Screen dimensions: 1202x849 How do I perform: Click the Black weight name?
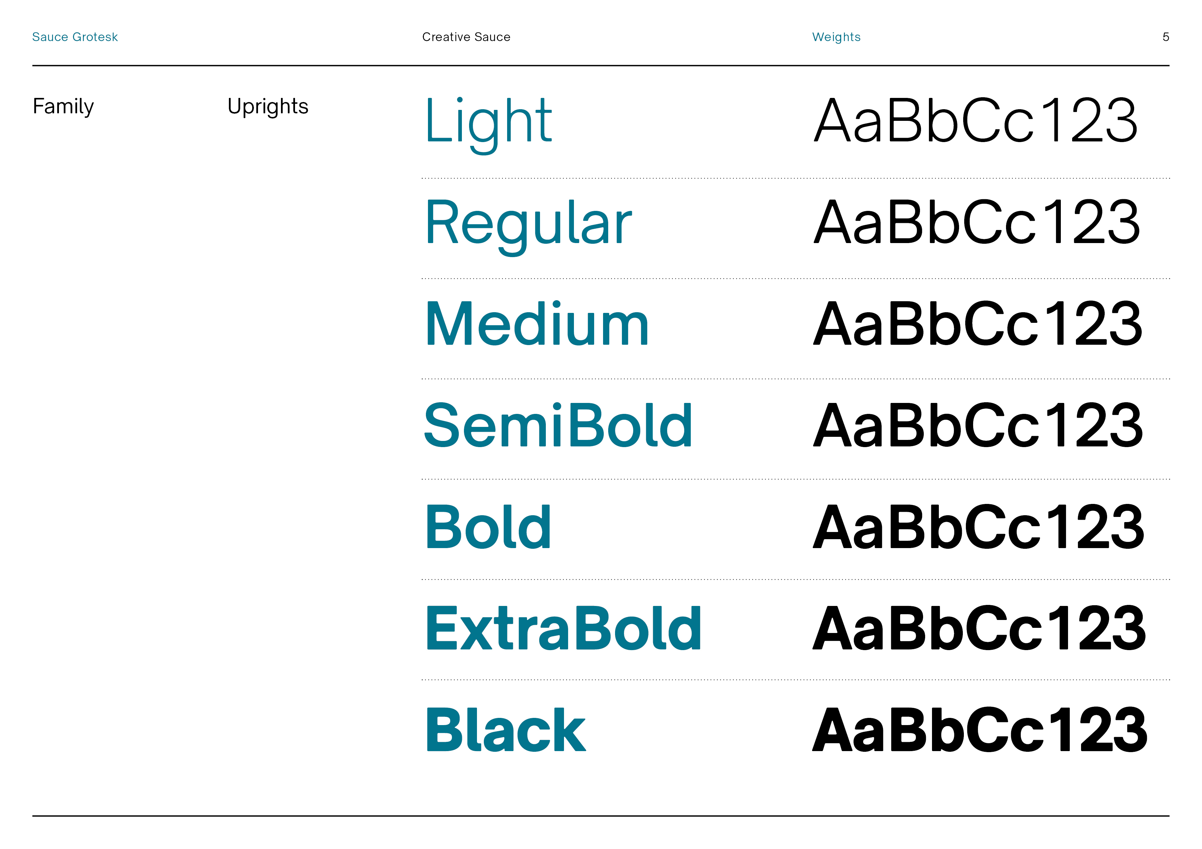pyautogui.click(x=506, y=730)
